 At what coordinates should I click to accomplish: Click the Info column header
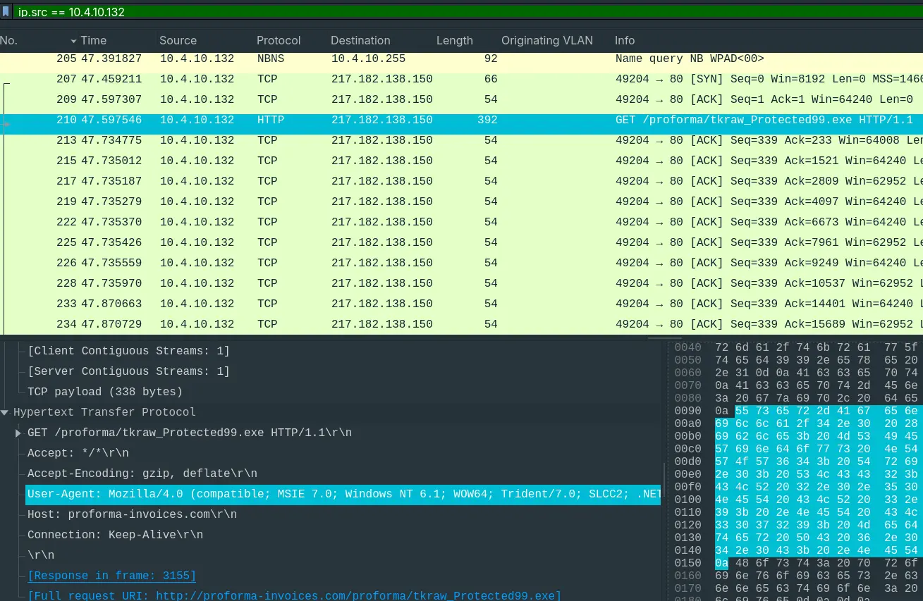point(624,41)
